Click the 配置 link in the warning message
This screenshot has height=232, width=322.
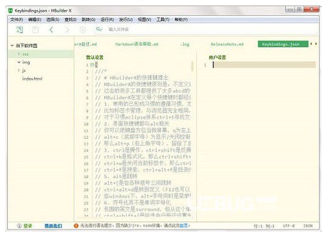point(184,225)
